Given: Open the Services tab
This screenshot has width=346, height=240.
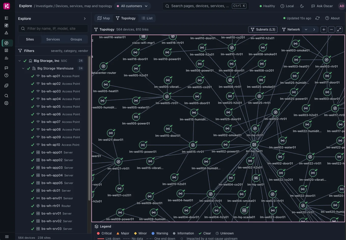Looking at the screenshot, I should point(53,39).
